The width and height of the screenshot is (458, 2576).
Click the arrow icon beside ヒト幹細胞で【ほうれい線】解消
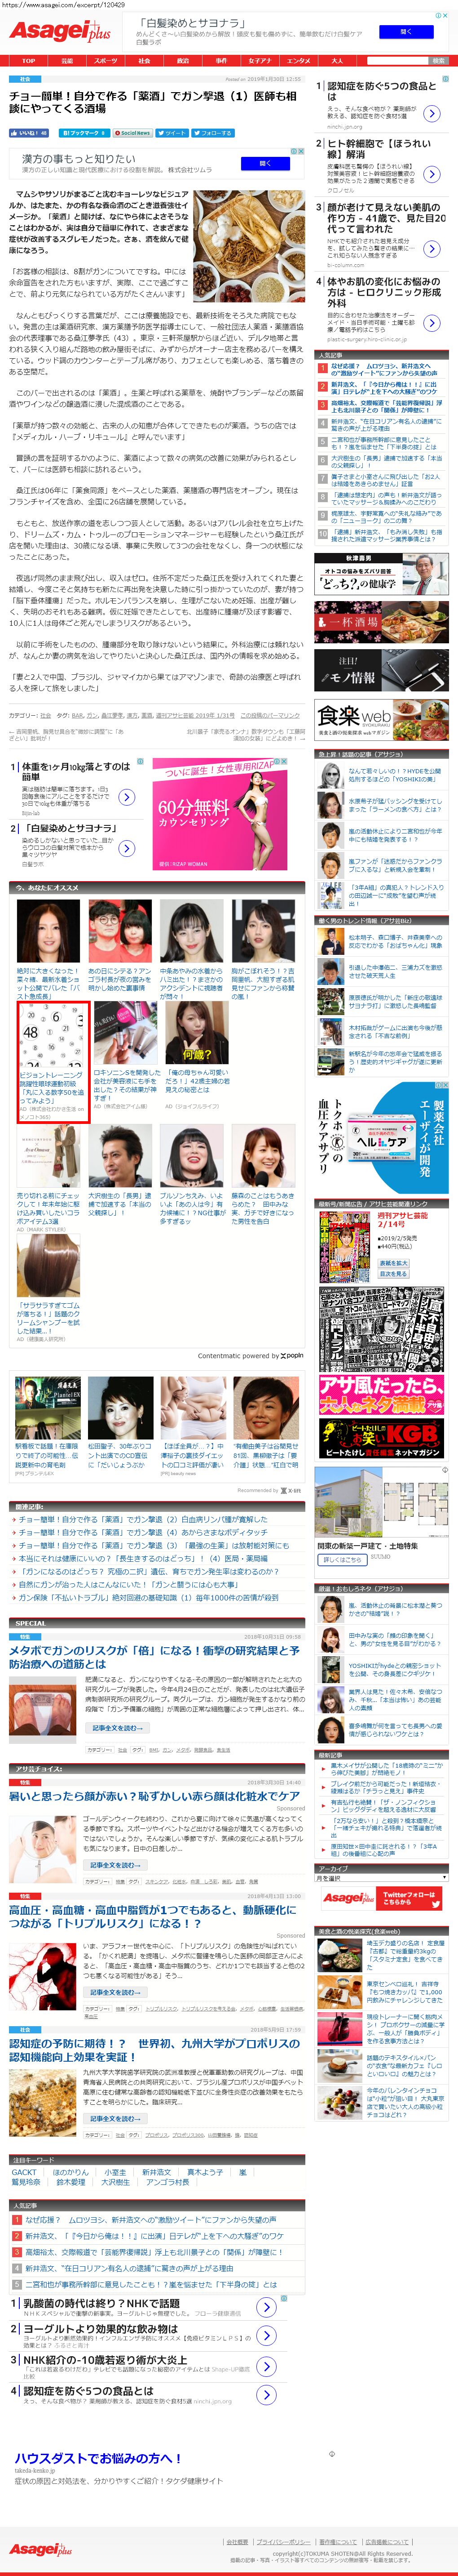[432, 174]
